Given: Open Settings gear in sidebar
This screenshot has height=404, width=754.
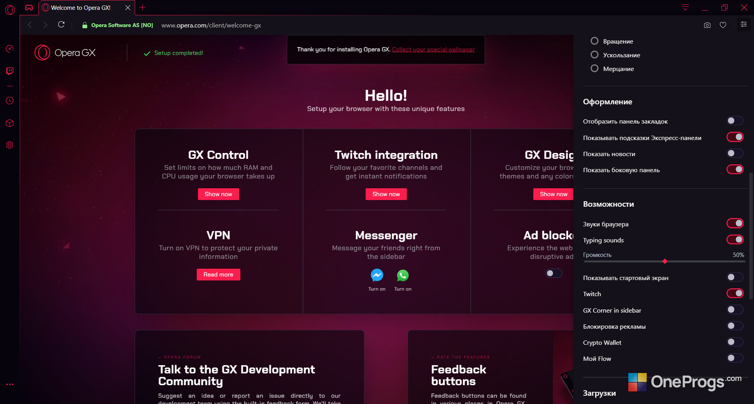Looking at the screenshot, I should coord(10,145).
